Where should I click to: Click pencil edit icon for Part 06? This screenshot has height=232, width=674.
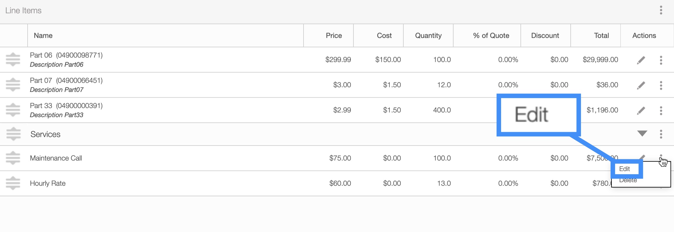tap(641, 60)
